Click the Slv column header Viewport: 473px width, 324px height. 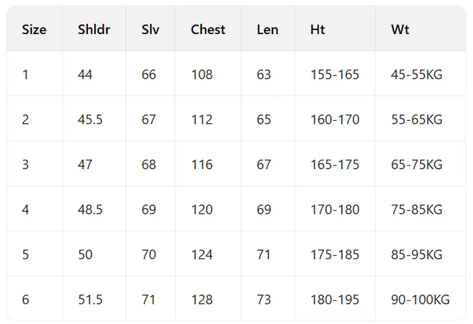click(150, 30)
